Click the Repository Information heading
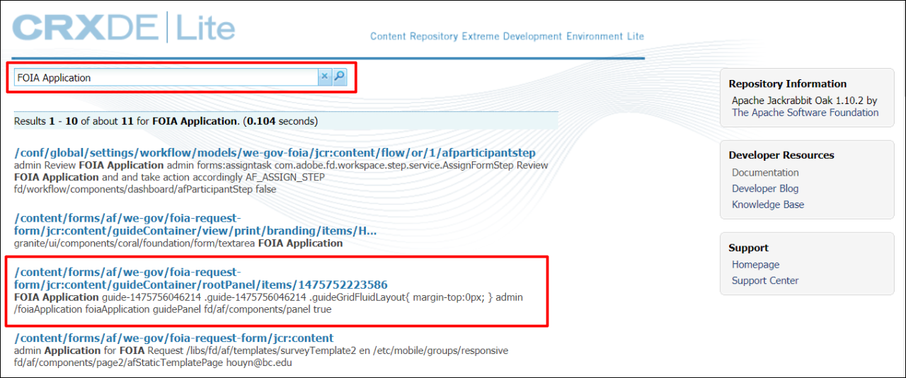Screen dimensions: 906x378 [788, 84]
